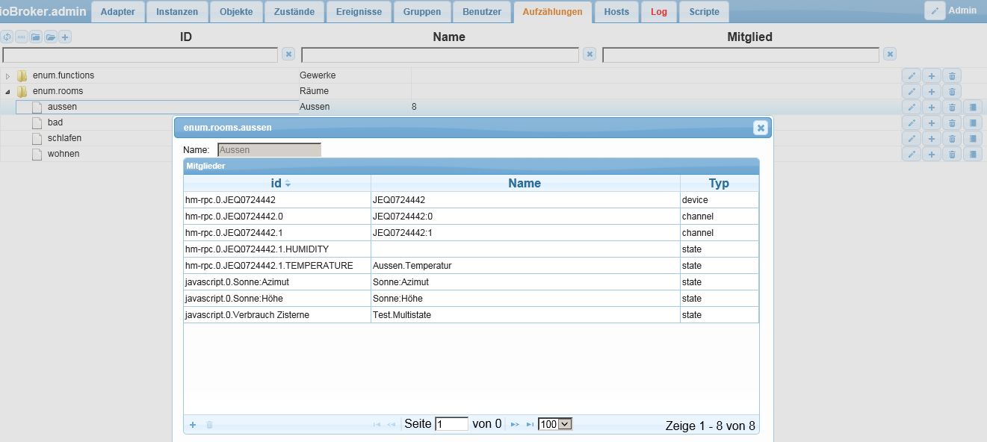
Task: Select member row javascript.0.Sonne:Azimut
Action: click(x=471, y=282)
